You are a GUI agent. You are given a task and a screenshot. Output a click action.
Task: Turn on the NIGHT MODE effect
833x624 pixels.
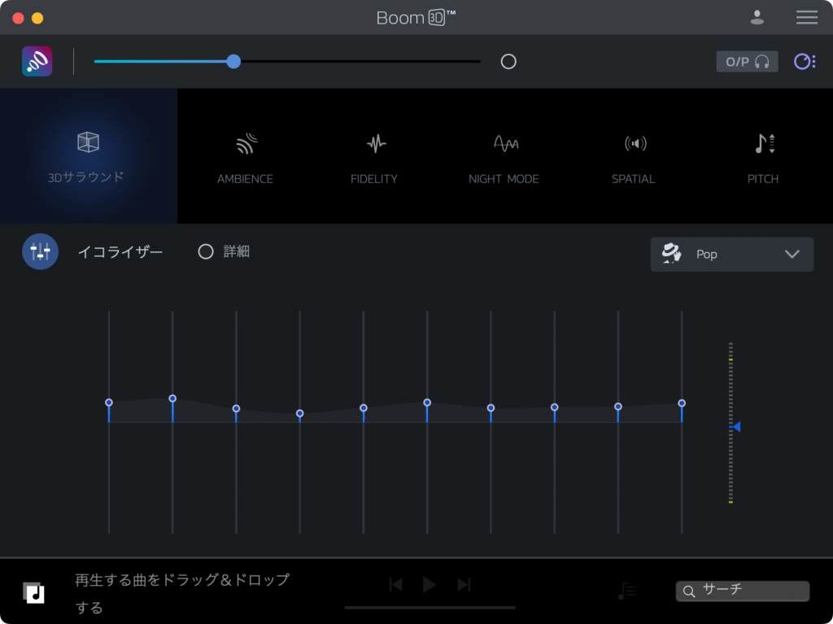coord(504,145)
